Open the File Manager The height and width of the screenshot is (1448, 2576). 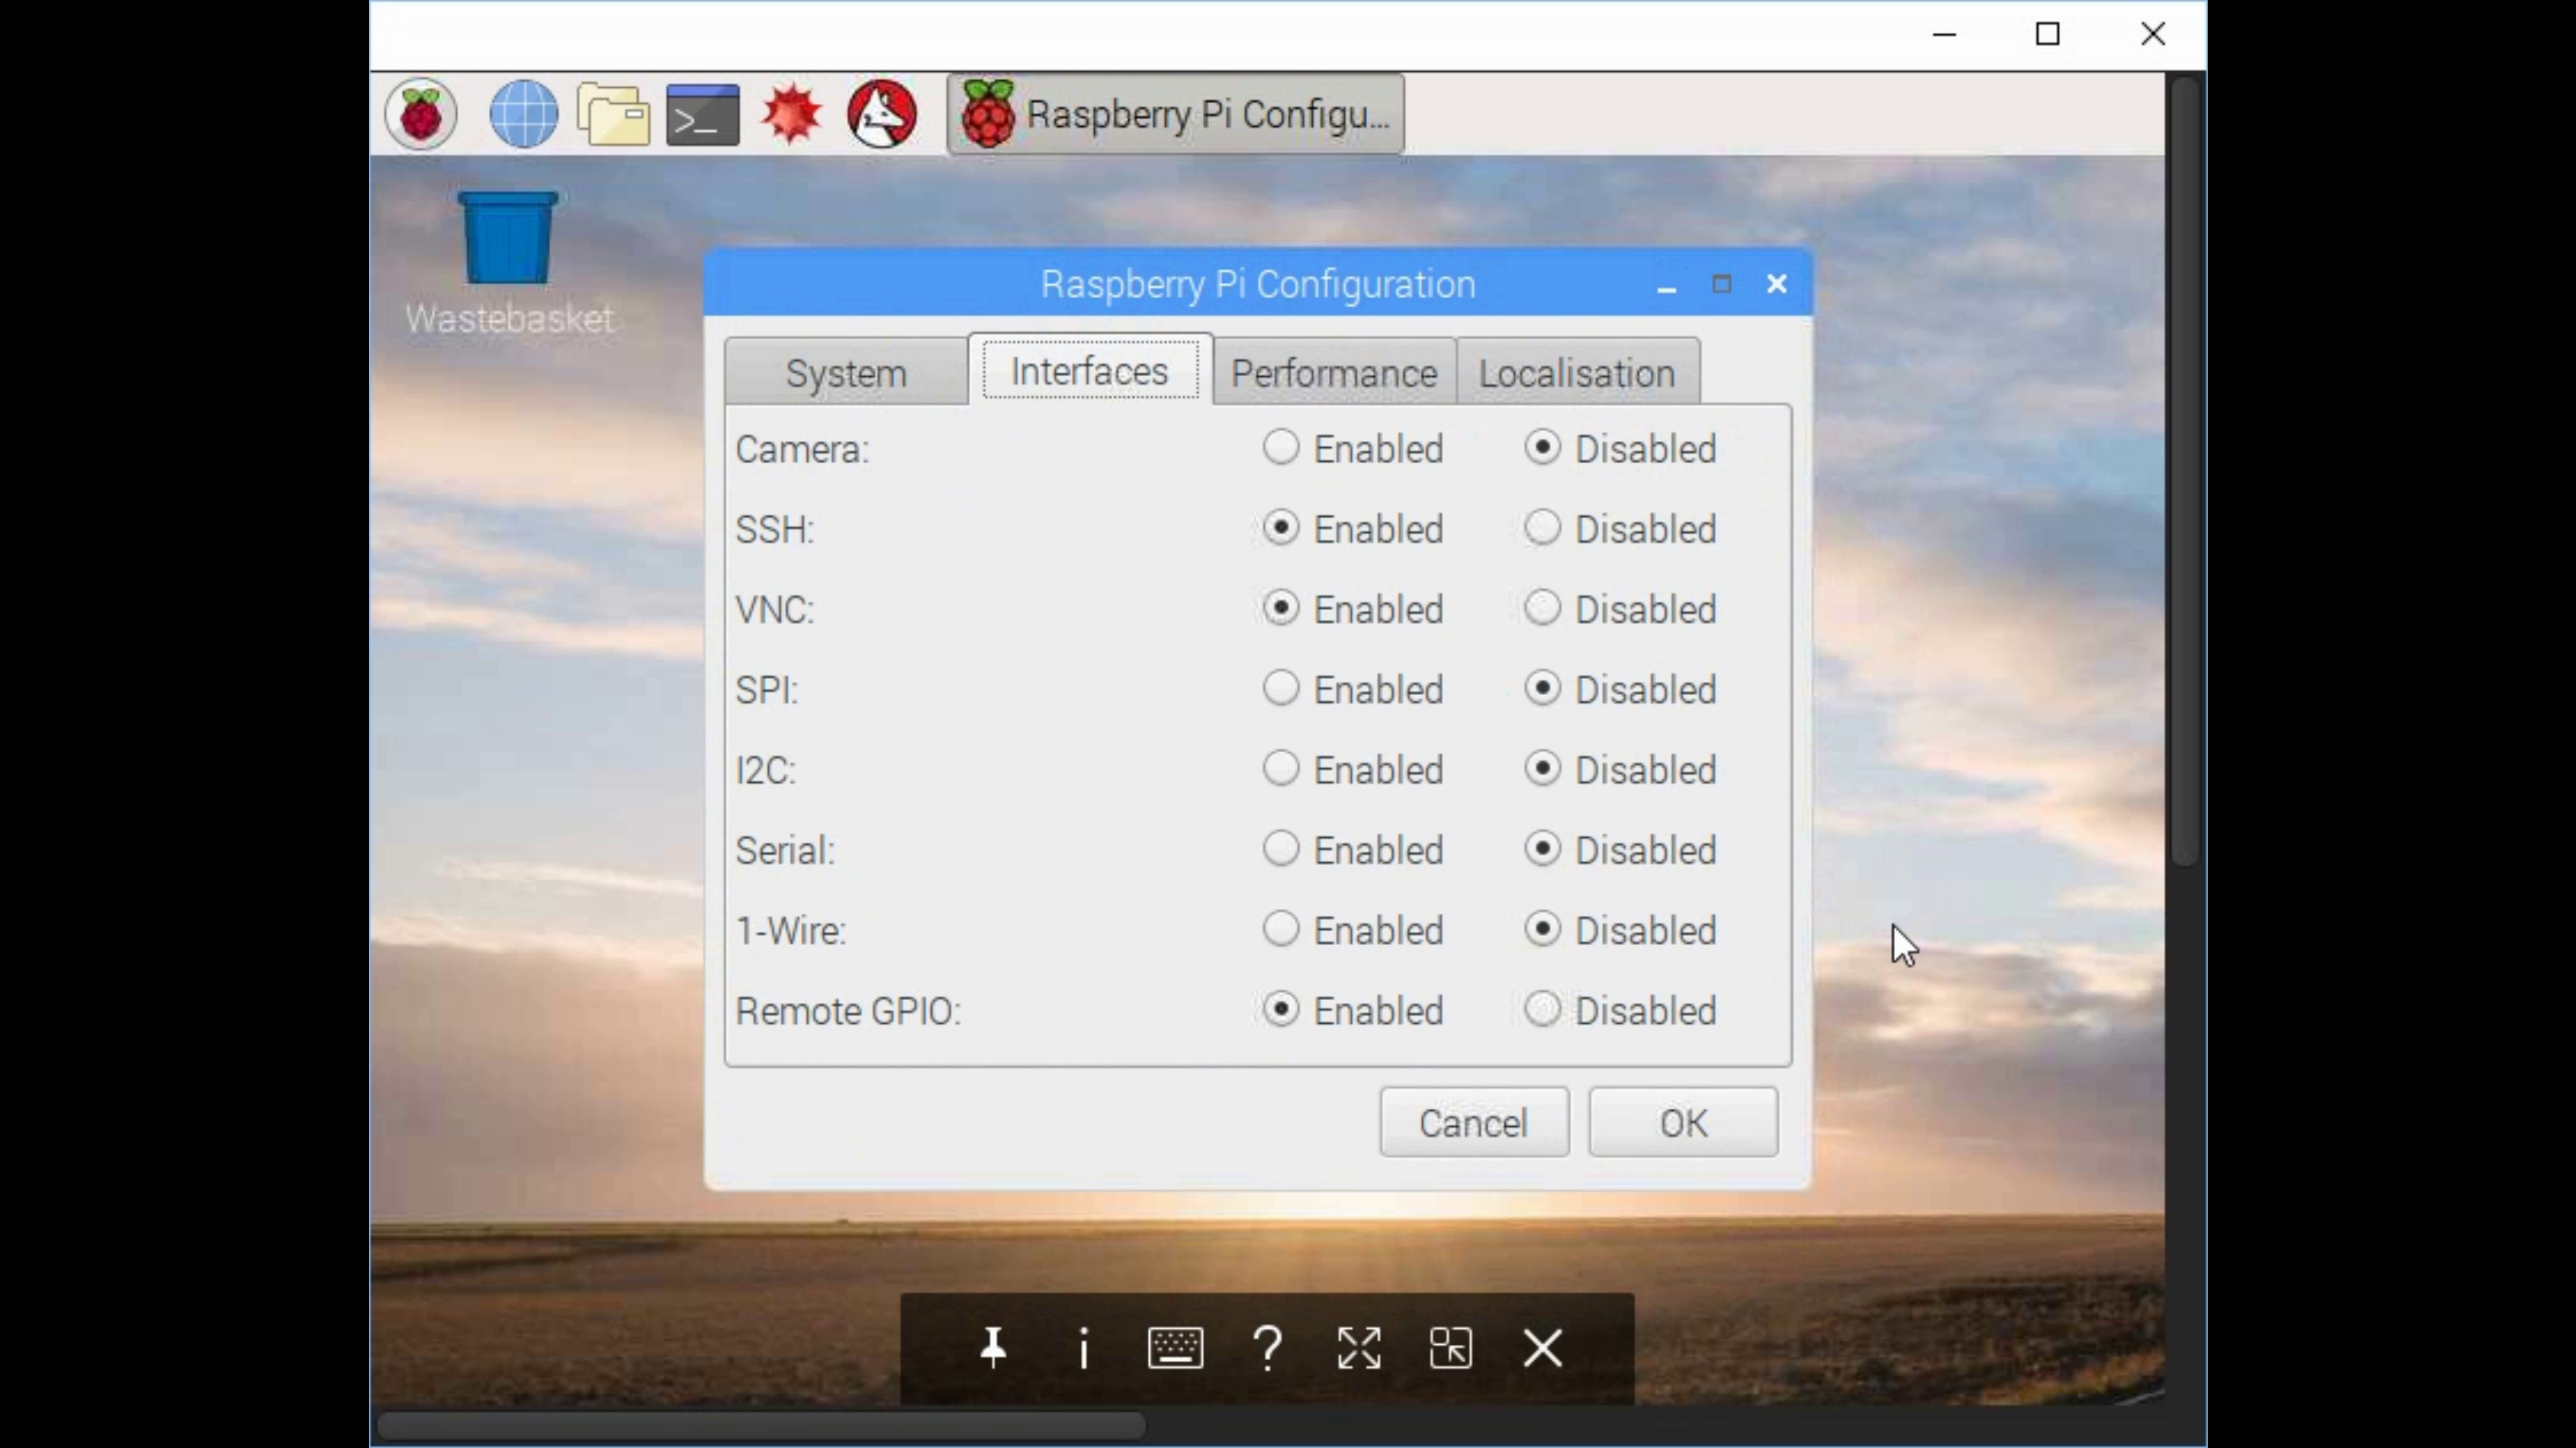[612, 113]
